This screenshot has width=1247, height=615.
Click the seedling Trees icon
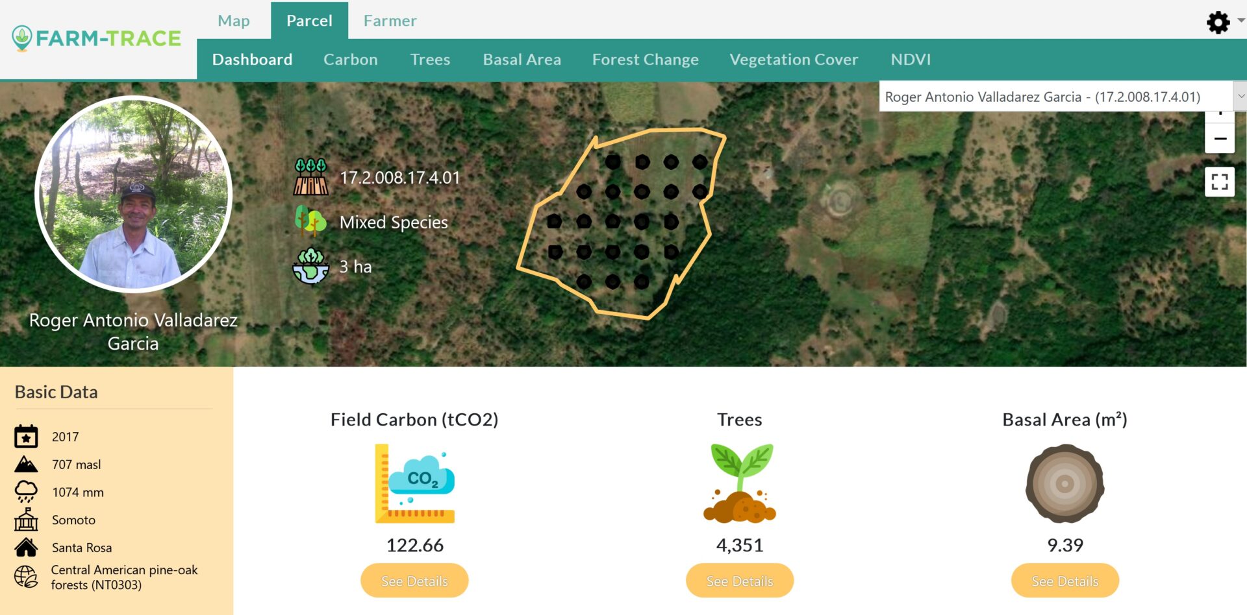pyautogui.click(x=740, y=483)
